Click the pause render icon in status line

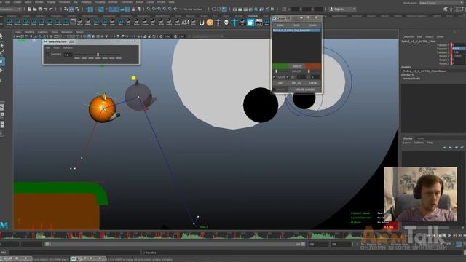[x=272, y=9]
